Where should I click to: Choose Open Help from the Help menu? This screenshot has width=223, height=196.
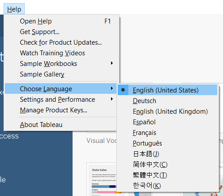pos(62,21)
